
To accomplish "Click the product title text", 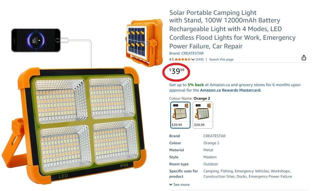I will coord(232,29).
